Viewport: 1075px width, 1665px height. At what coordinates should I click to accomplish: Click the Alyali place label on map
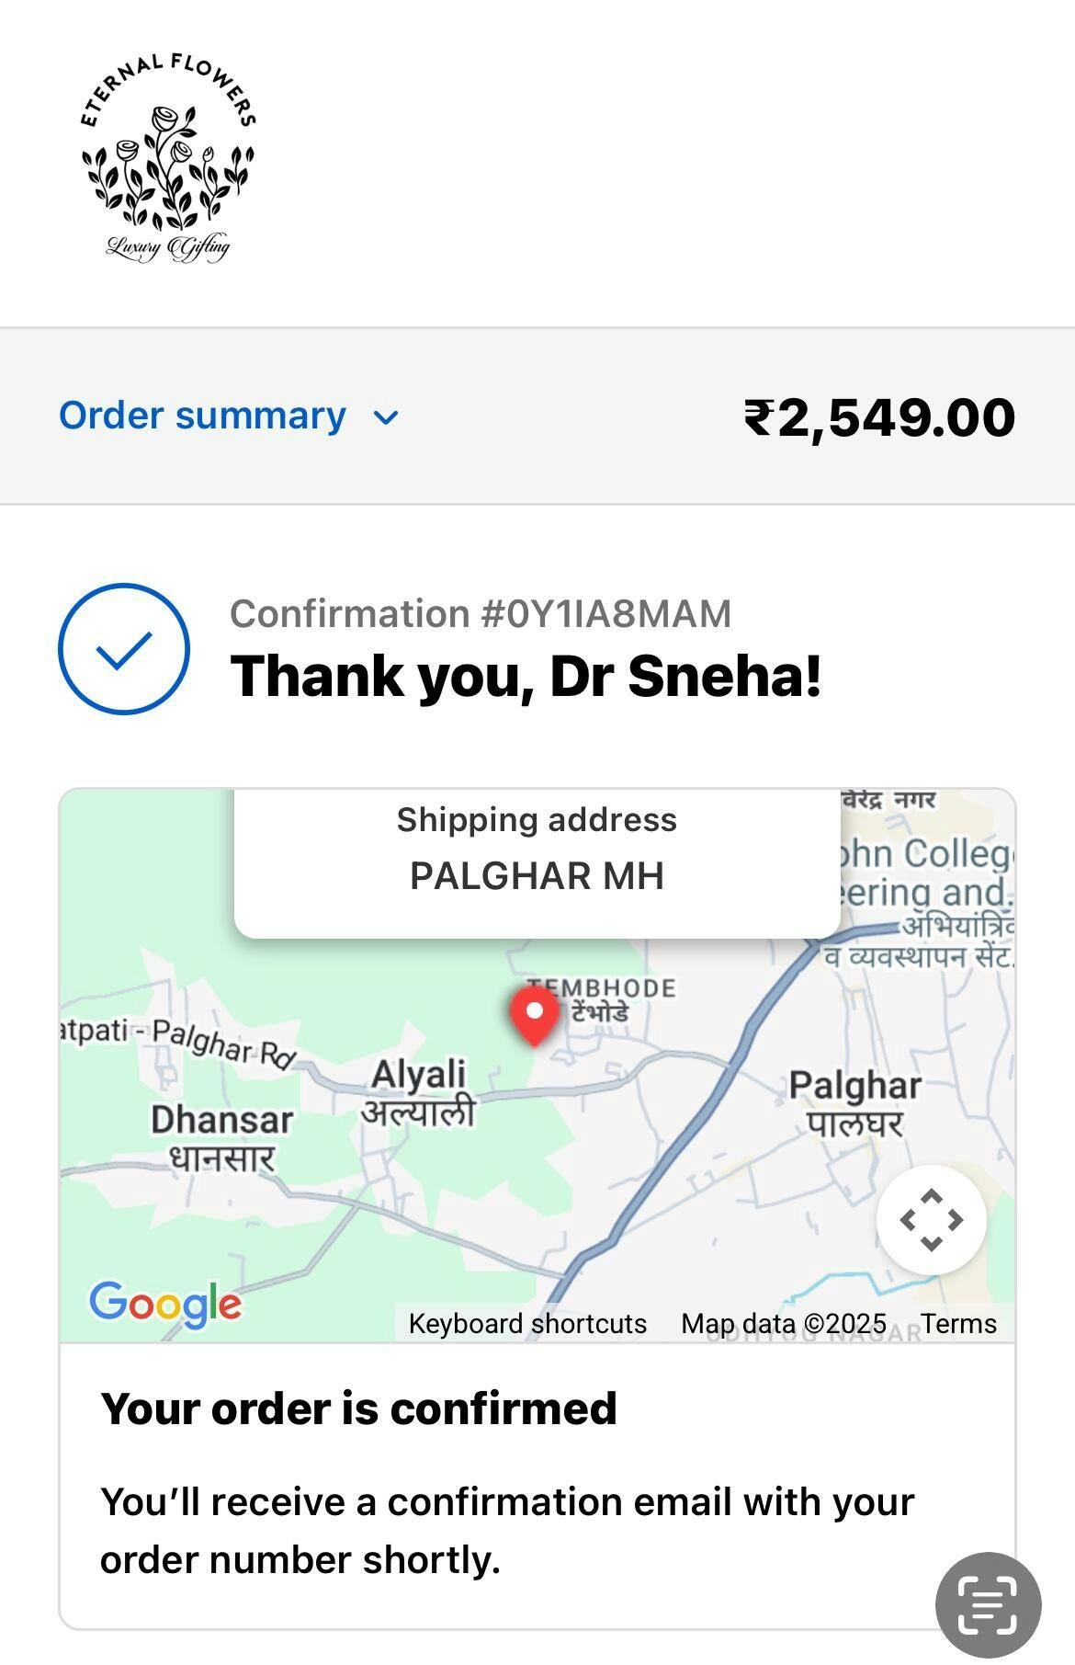pyautogui.click(x=419, y=1092)
